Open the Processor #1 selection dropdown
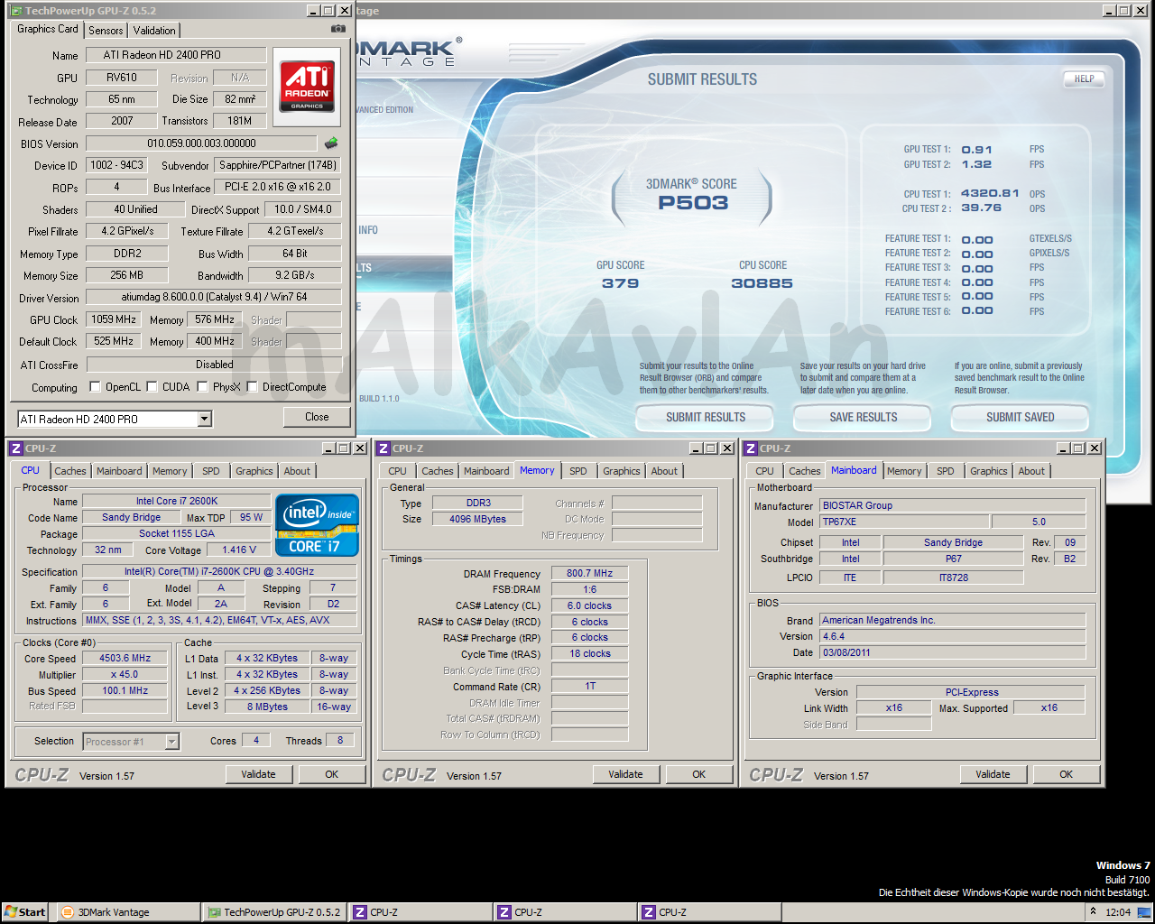 (x=172, y=742)
